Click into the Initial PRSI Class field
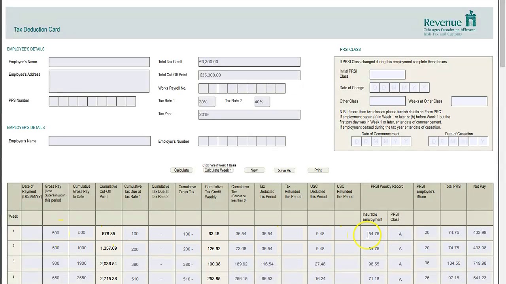The width and height of the screenshot is (506, 284). point(387,75)
